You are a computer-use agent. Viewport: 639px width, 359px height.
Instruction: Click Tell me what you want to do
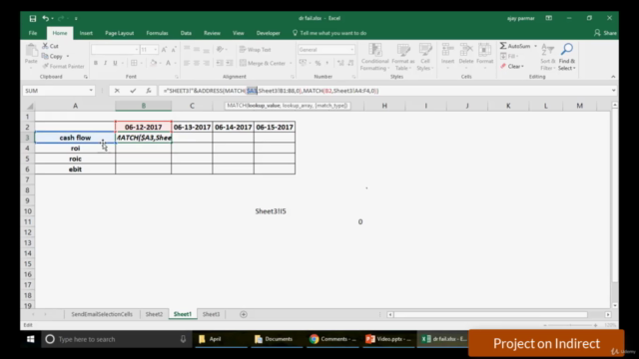click(329, 33)
